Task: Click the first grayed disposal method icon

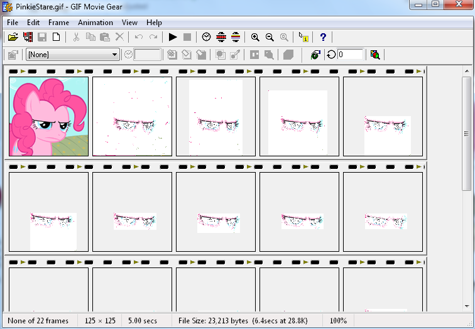Action: [x=172, y=55]
